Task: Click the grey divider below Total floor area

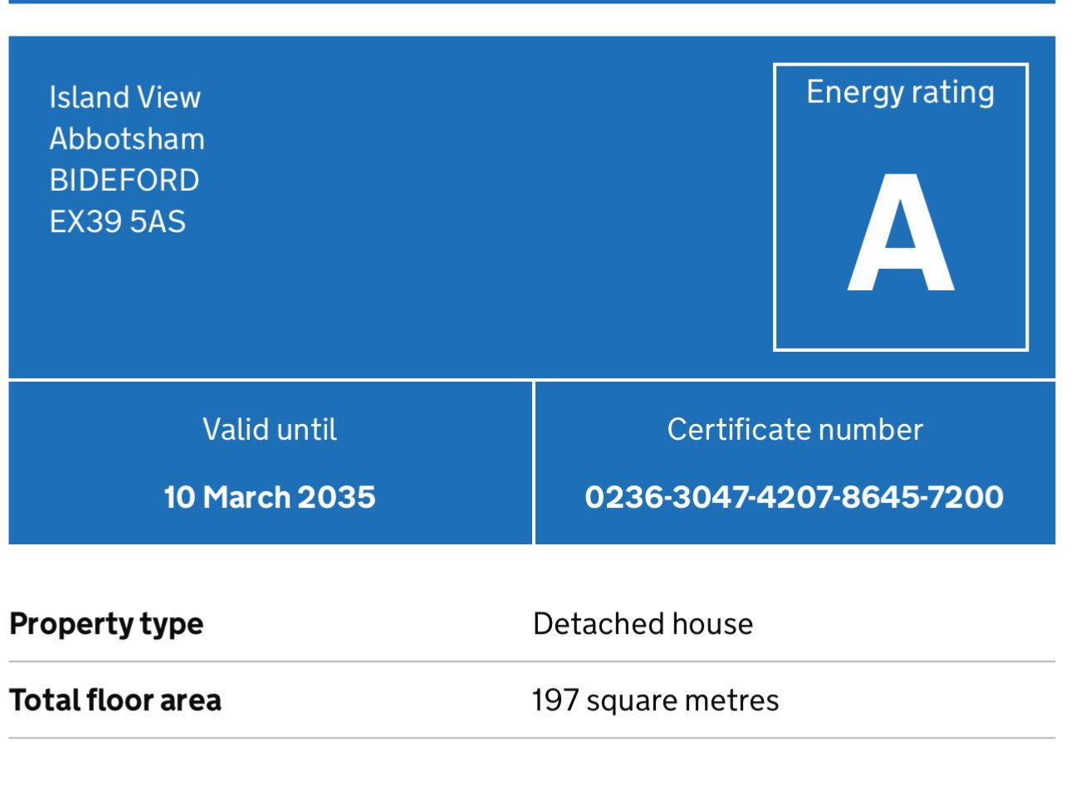Action: point(531,738)
